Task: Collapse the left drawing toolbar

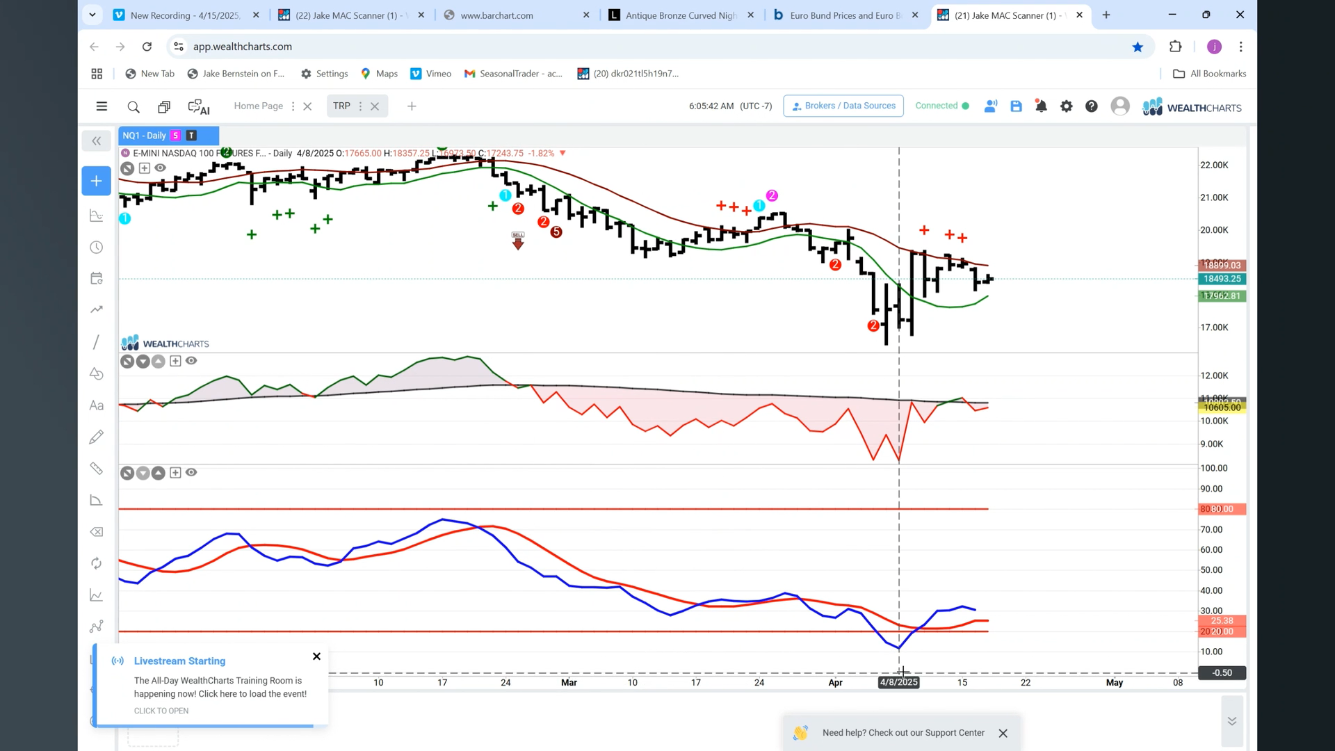Action: (97, 141)
